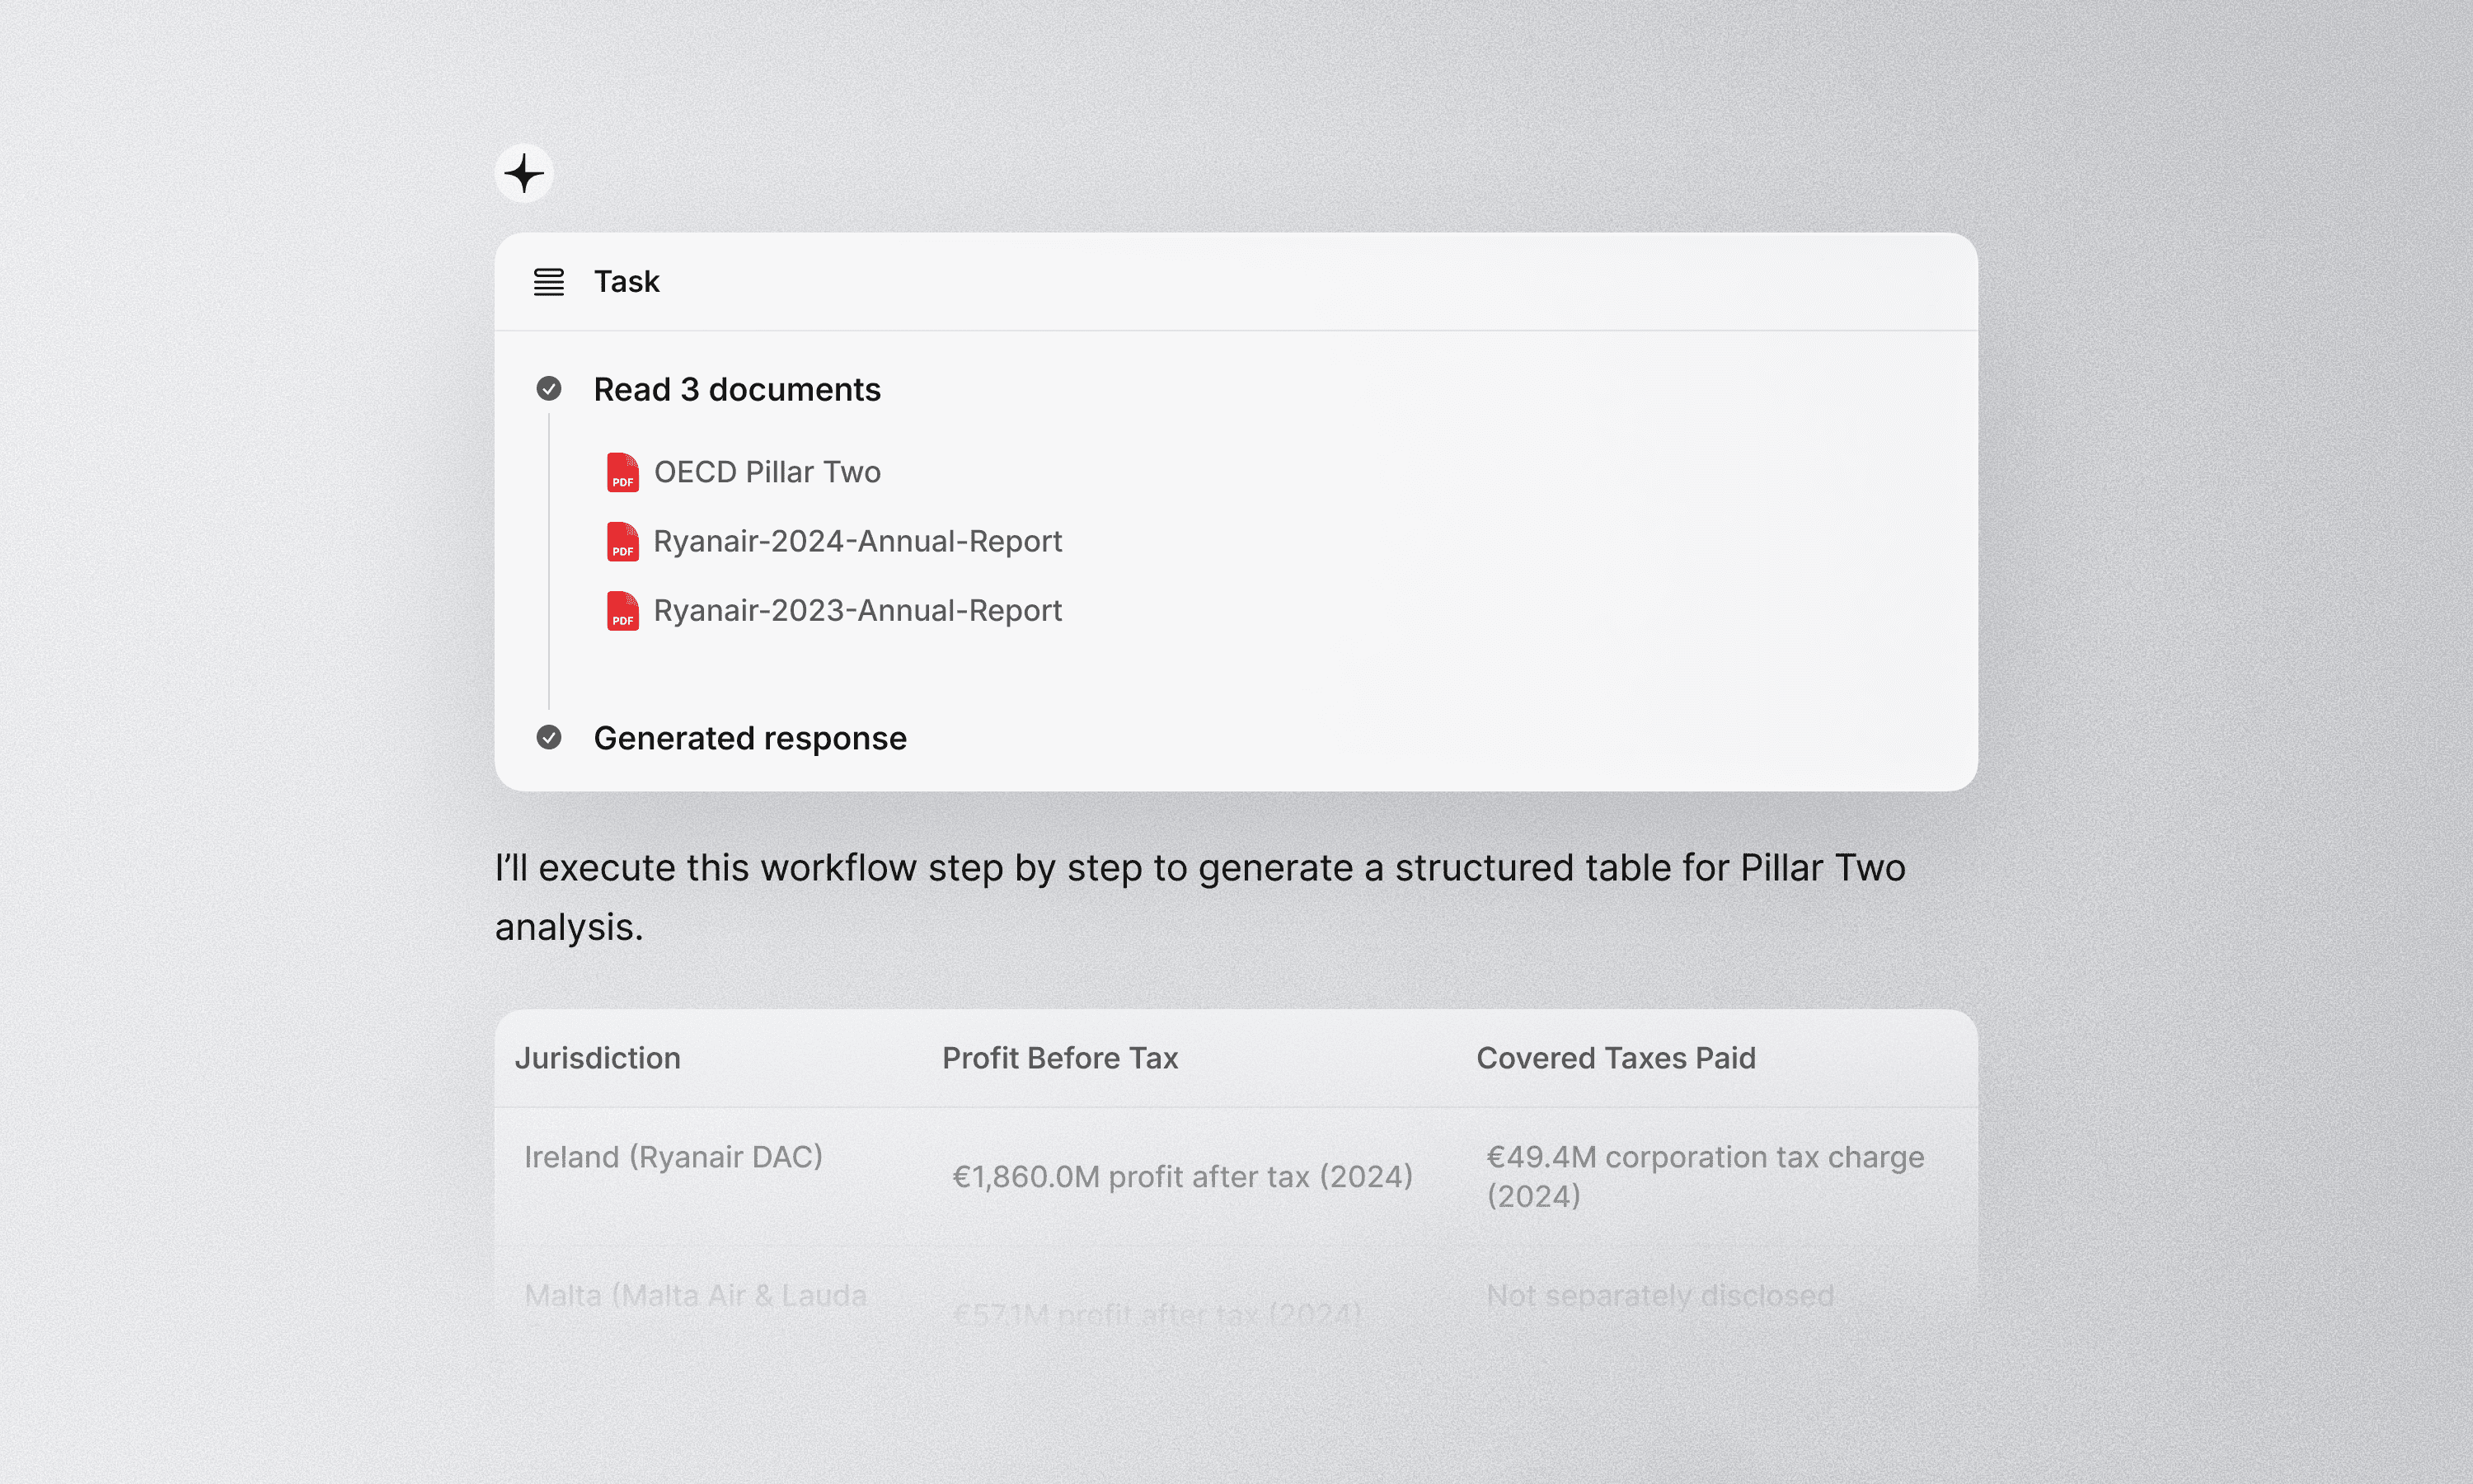
Task: Click the checkmark beside Read 3 documents
Action: tap(549, 388)
